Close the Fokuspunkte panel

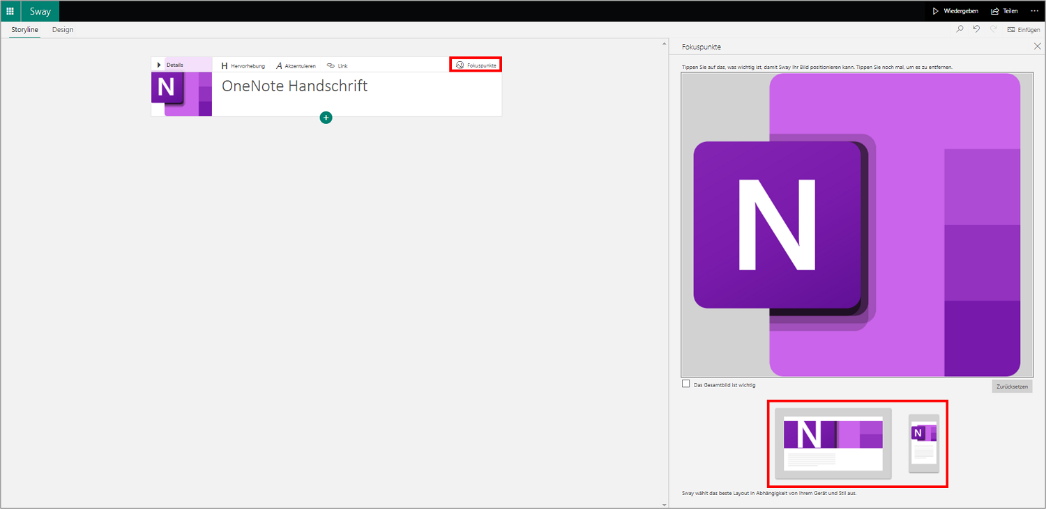1037,47
